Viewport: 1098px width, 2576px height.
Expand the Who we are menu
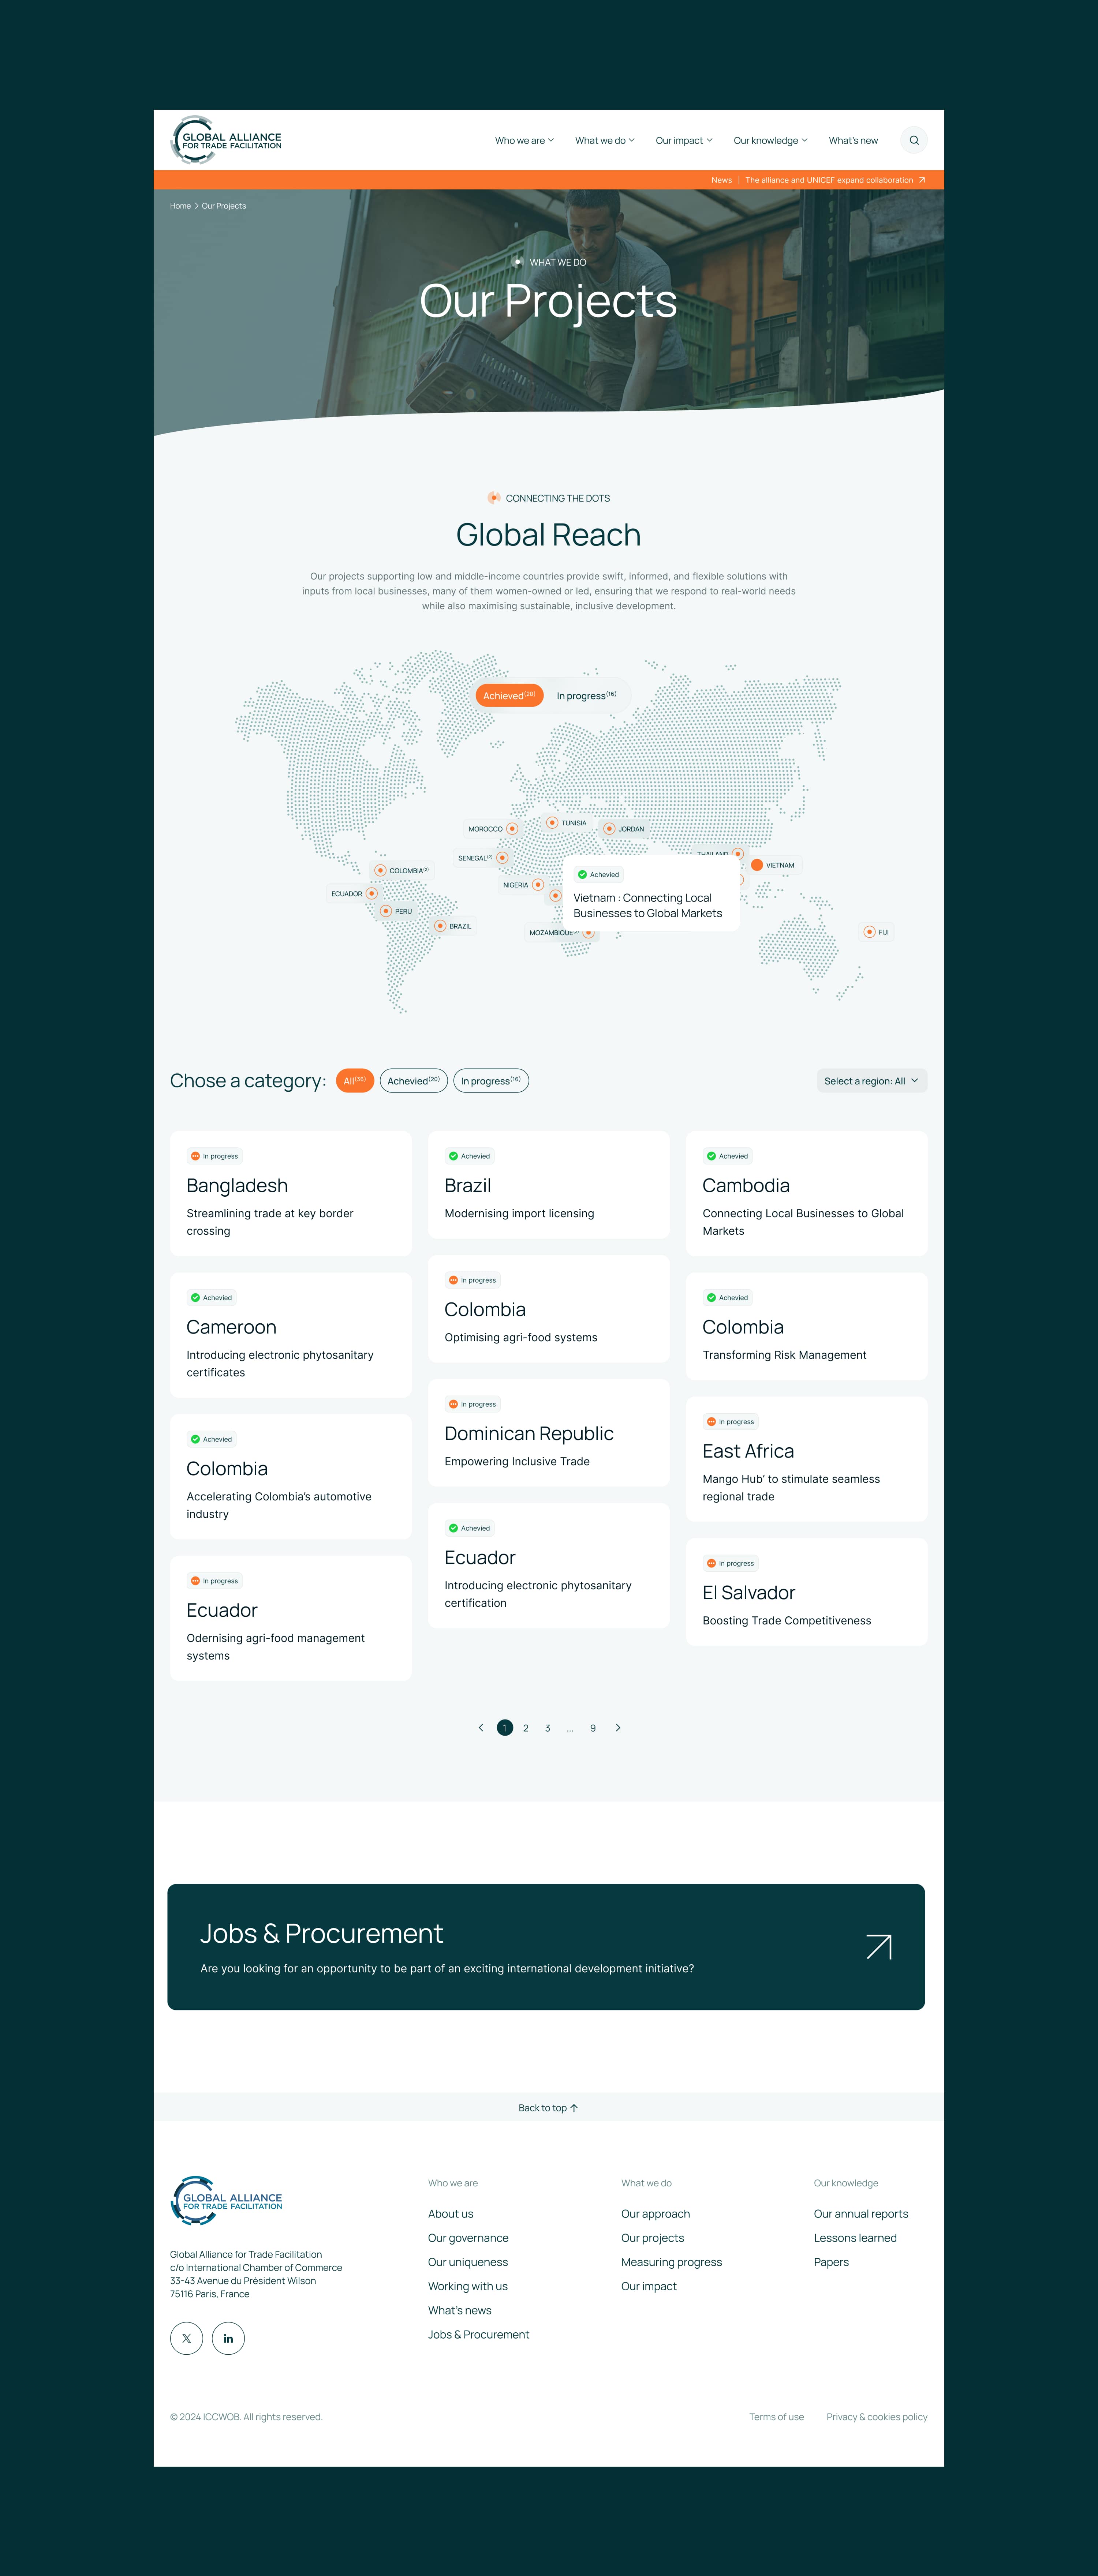coord(524,141)
